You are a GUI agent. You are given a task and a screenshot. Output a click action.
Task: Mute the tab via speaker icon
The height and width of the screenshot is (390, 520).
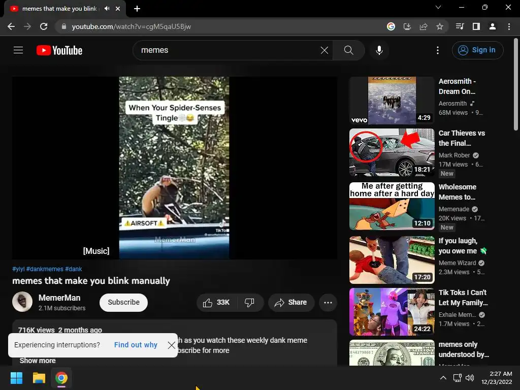click(x=107, y=9)
